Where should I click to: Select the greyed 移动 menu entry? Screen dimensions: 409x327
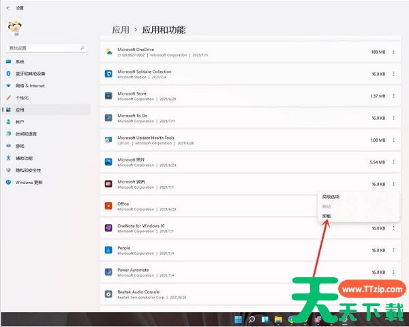359,206
